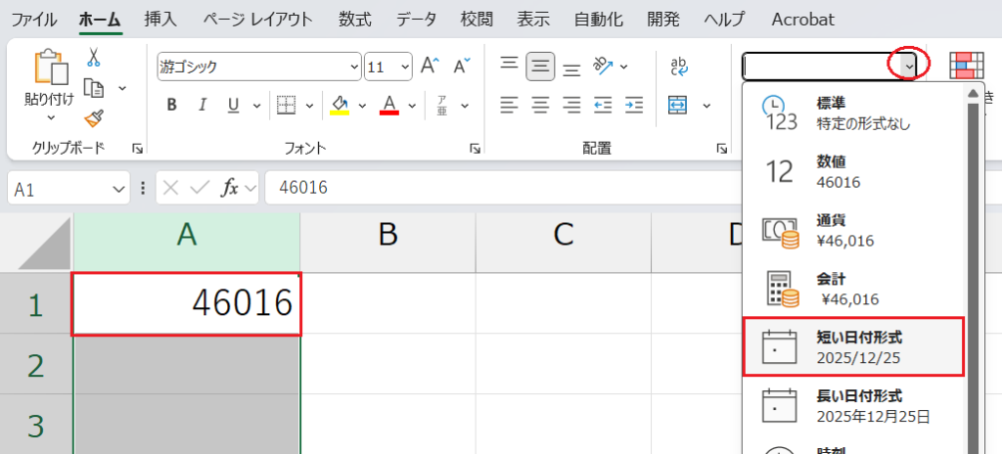
Task: Choose the 数値 format option
Action: [x=853, y=171]
